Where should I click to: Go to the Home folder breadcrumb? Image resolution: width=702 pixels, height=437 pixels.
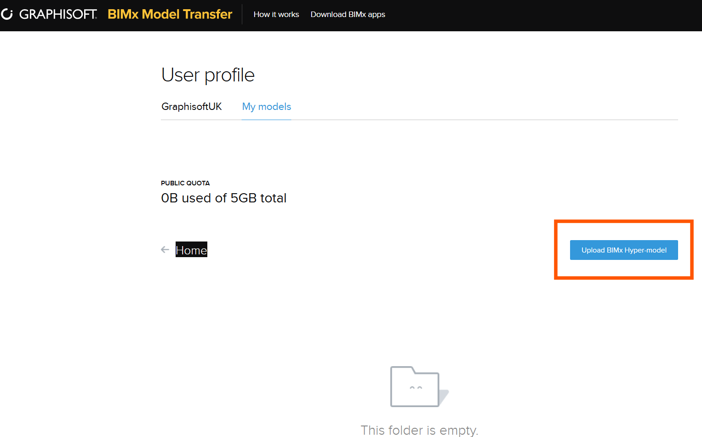191,250
